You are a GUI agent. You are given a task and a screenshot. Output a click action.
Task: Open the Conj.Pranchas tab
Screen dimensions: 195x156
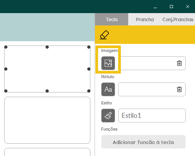tap(178, 19)
